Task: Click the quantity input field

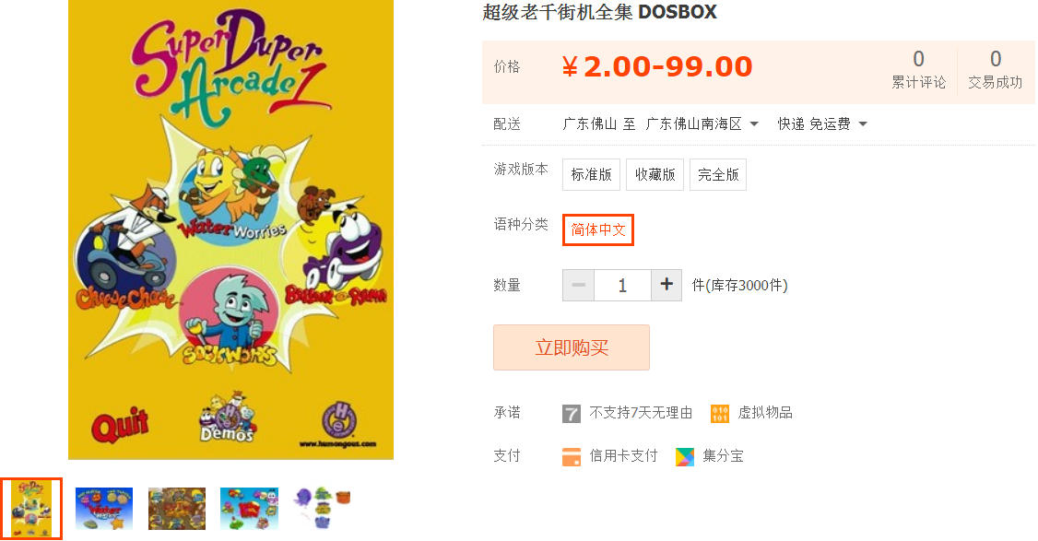Action: click(x=622, y=286)
